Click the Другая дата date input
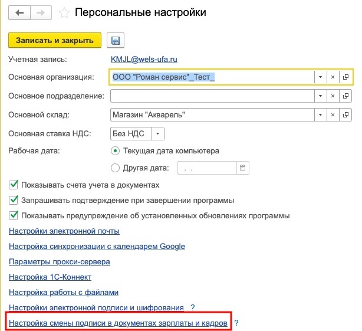Screen dimensions: 362x331 click(x=207, y=168)
